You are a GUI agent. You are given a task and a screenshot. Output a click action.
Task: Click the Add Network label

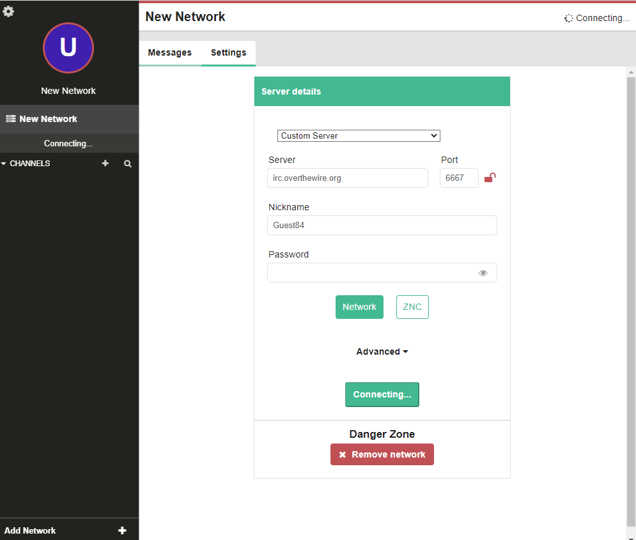pos(30,530)
